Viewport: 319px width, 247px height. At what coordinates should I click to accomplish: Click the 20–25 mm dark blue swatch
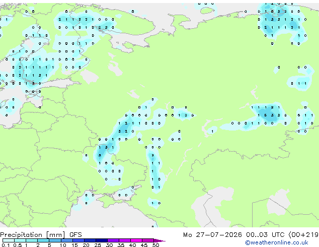coord(90,240)
